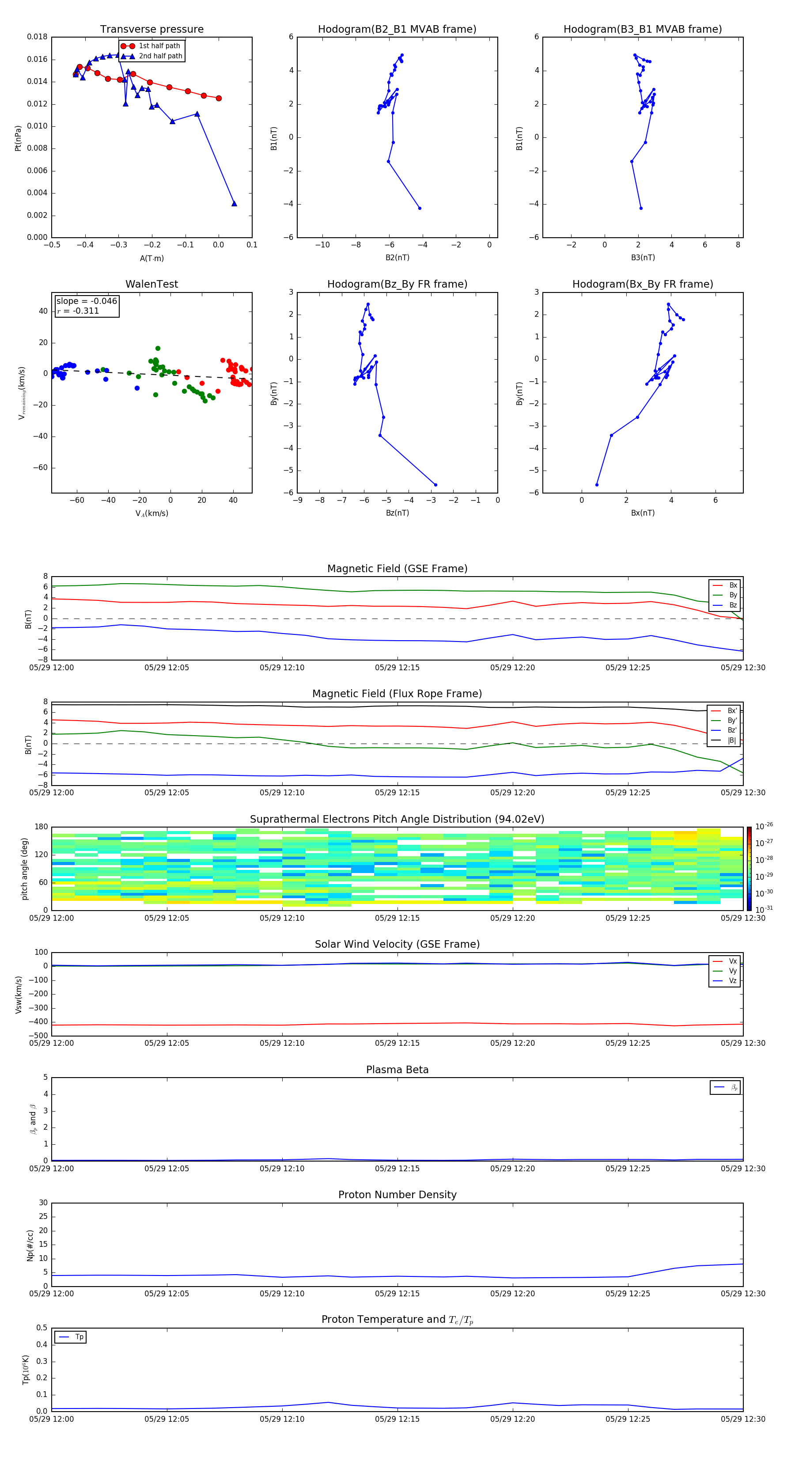
Task: Select "Bz'" in flux rope legend
Action: click(724, 730)
